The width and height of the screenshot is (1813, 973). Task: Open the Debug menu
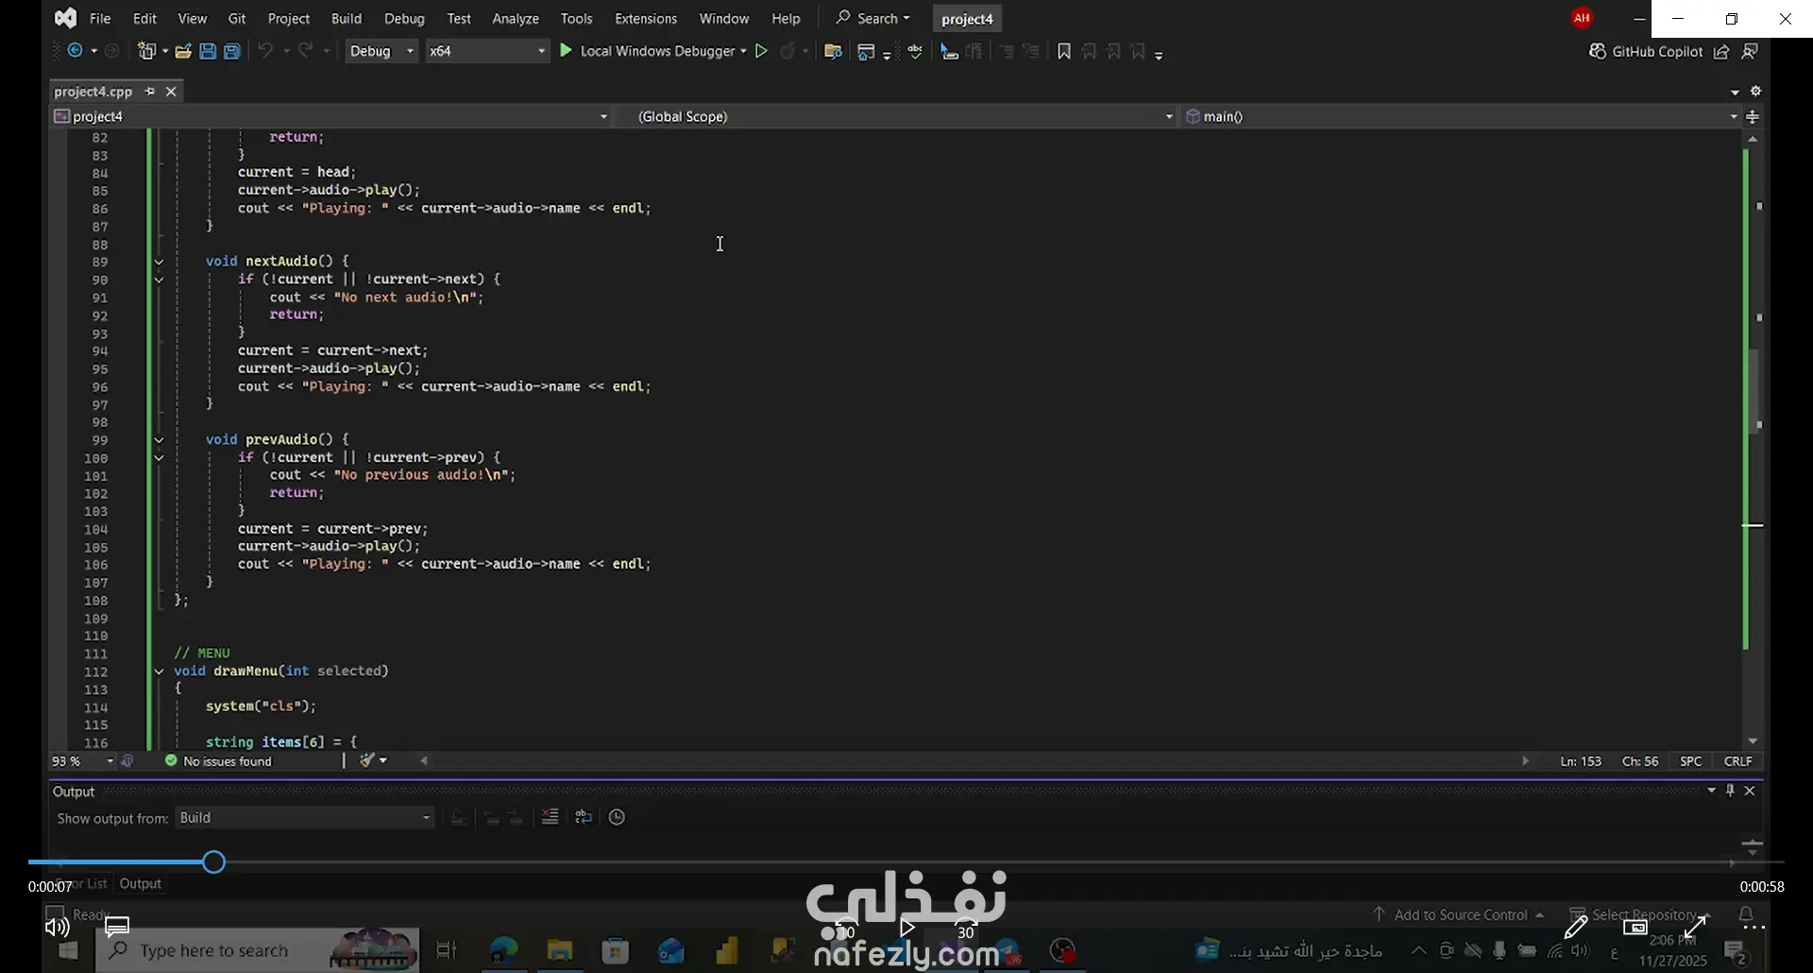point(404,19)
